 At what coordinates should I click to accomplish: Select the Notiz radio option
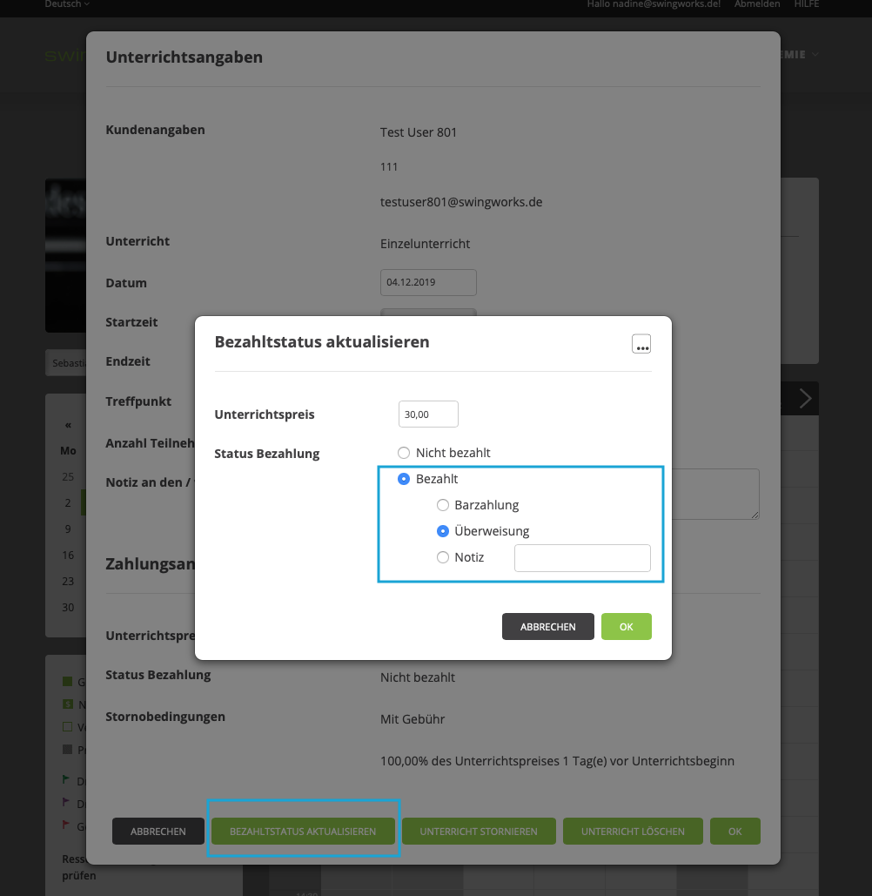(x=443, y=557)
